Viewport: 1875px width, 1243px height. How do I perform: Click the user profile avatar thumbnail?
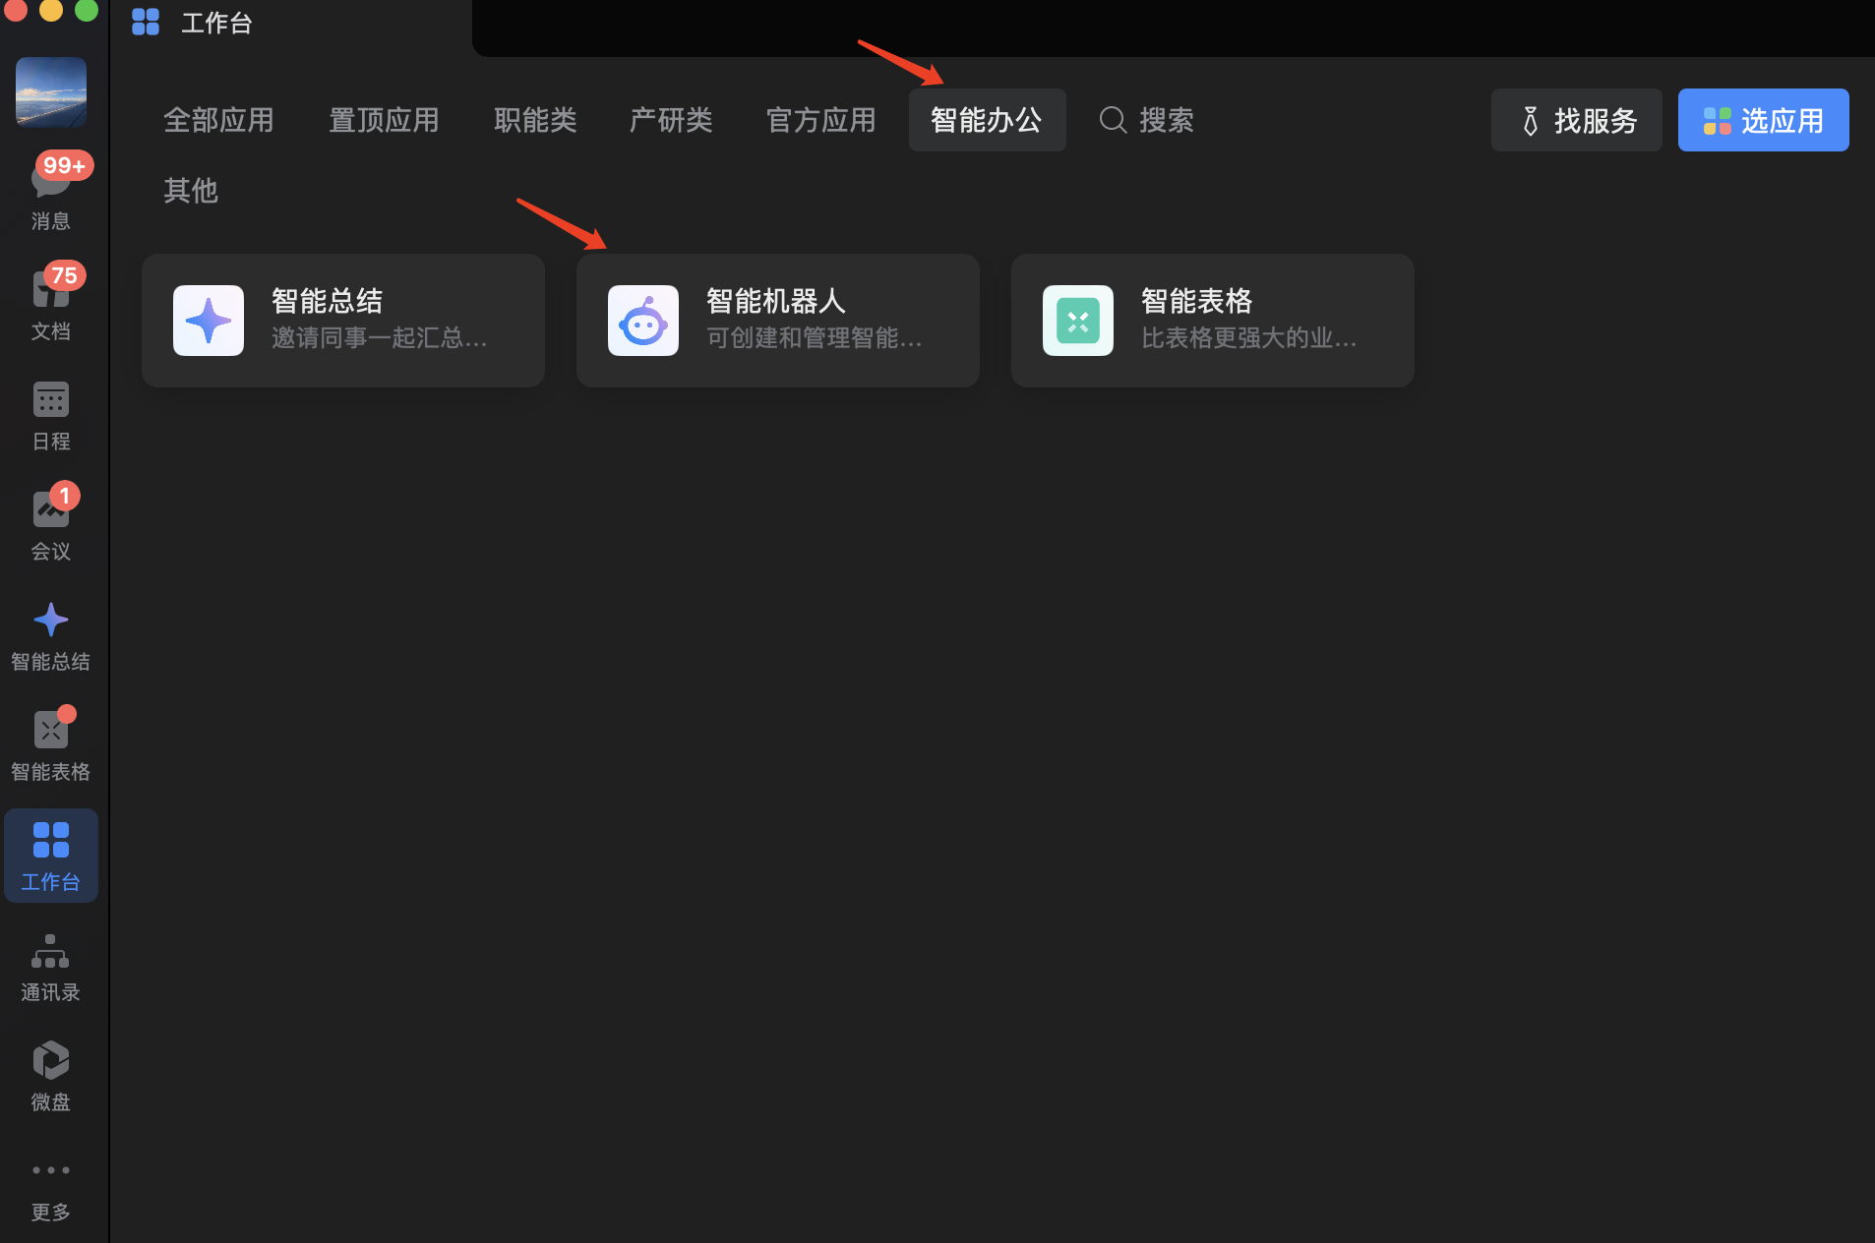(x=51, y=92)
